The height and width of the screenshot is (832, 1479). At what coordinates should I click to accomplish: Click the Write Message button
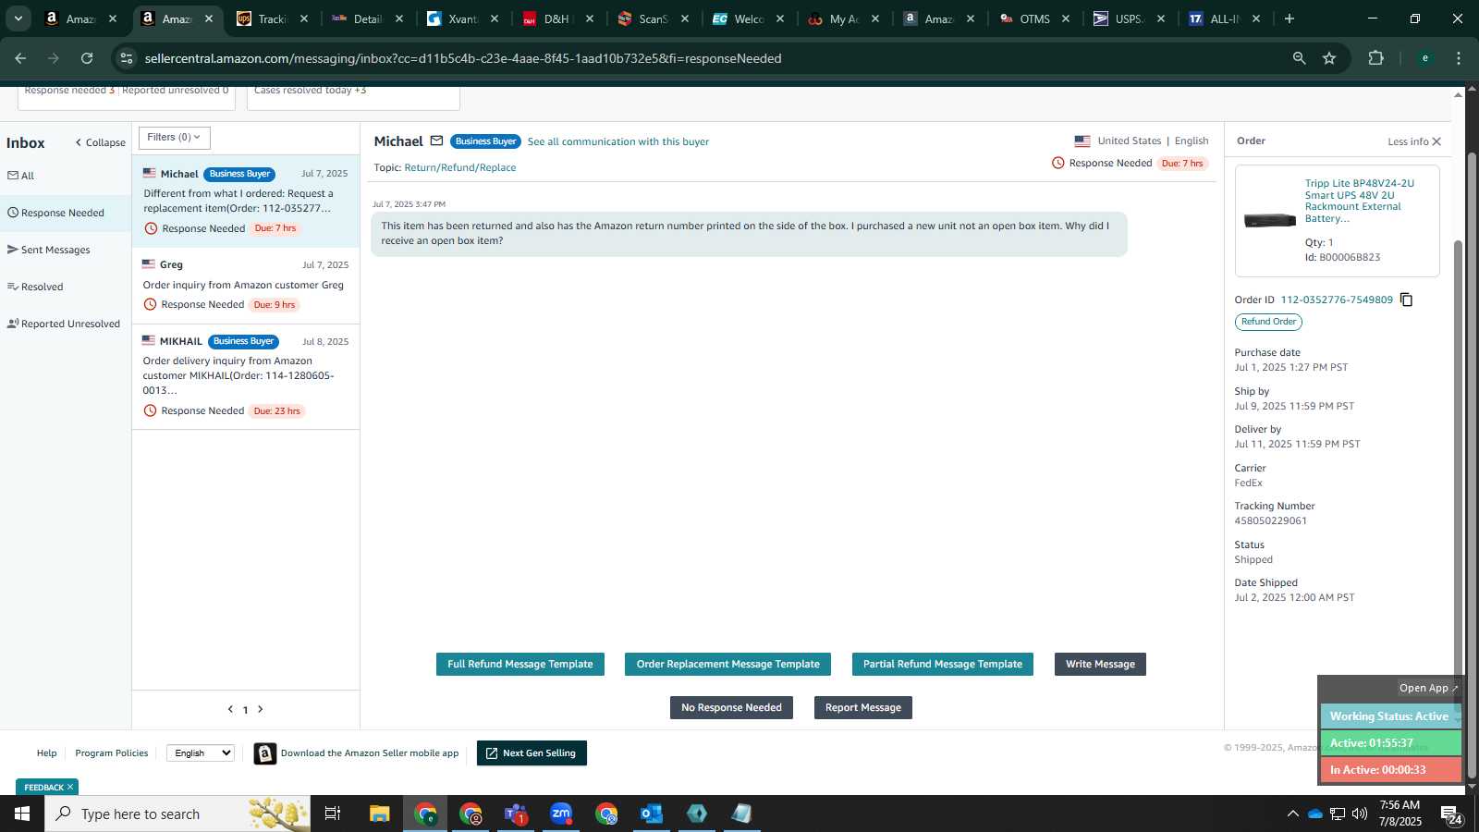click(1100, 665)
